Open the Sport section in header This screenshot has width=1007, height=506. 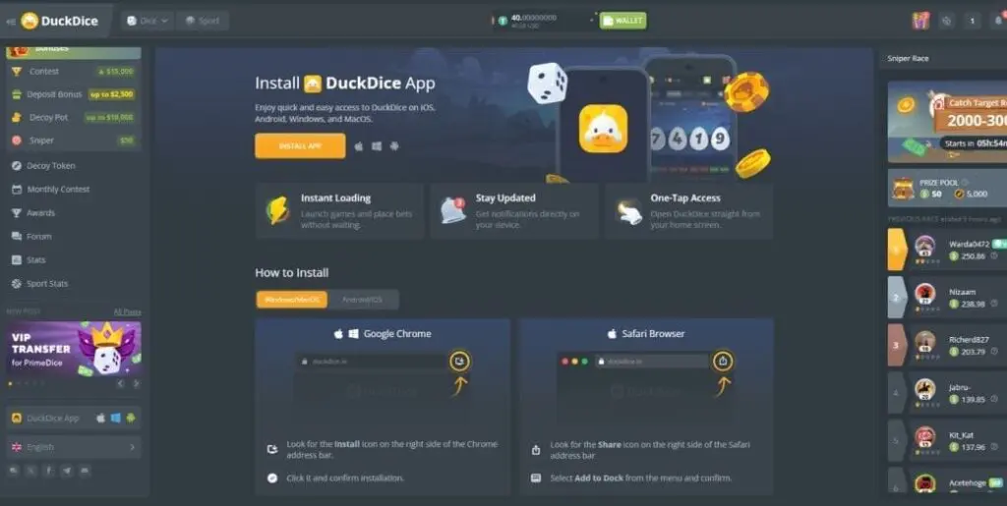(x=203, y=21)
